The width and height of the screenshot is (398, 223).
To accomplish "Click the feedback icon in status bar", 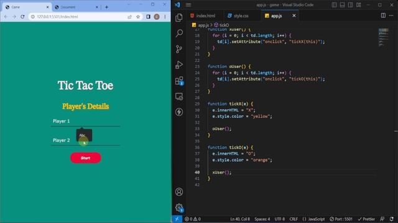I will pyautogui.click(x=382, y=219).
